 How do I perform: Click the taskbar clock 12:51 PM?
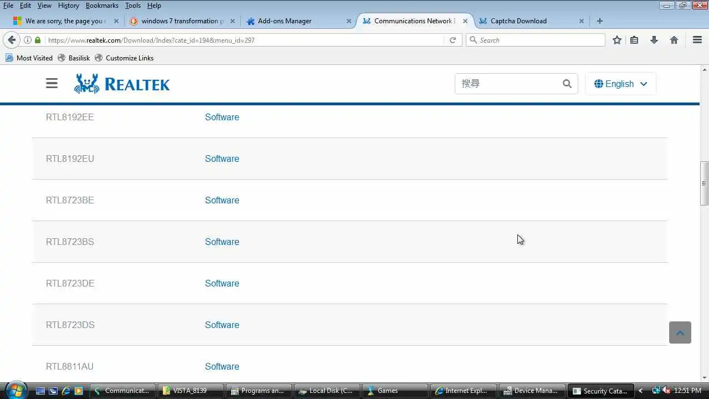coord(687,391)
